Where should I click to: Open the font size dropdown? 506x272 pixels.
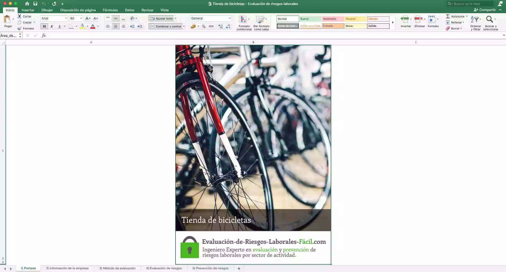pyautogui.click(x=80, y=18)
